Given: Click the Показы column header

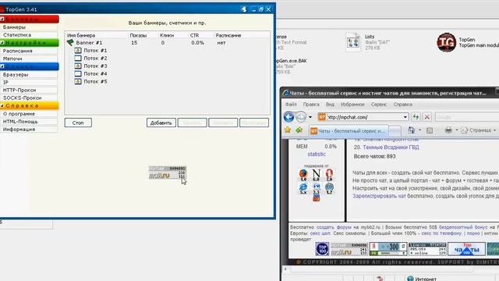Looking at the screenshot, I should click(138, 35).
